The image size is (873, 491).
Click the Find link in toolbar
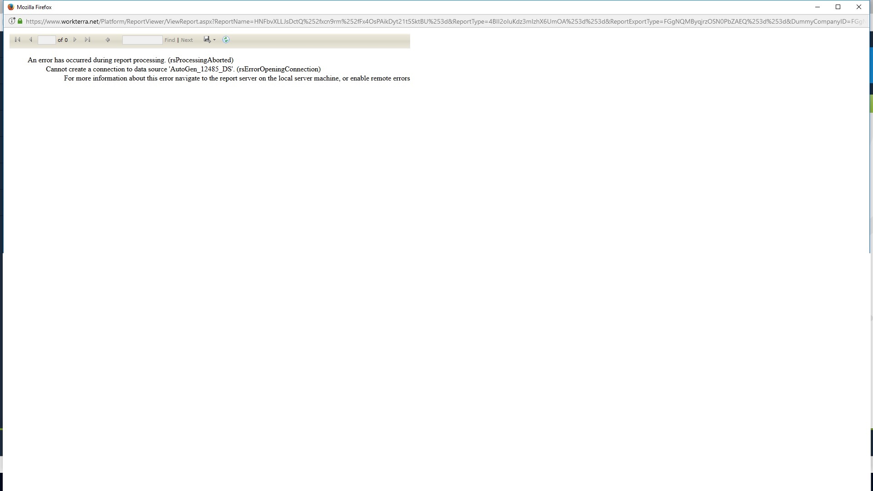170,40
